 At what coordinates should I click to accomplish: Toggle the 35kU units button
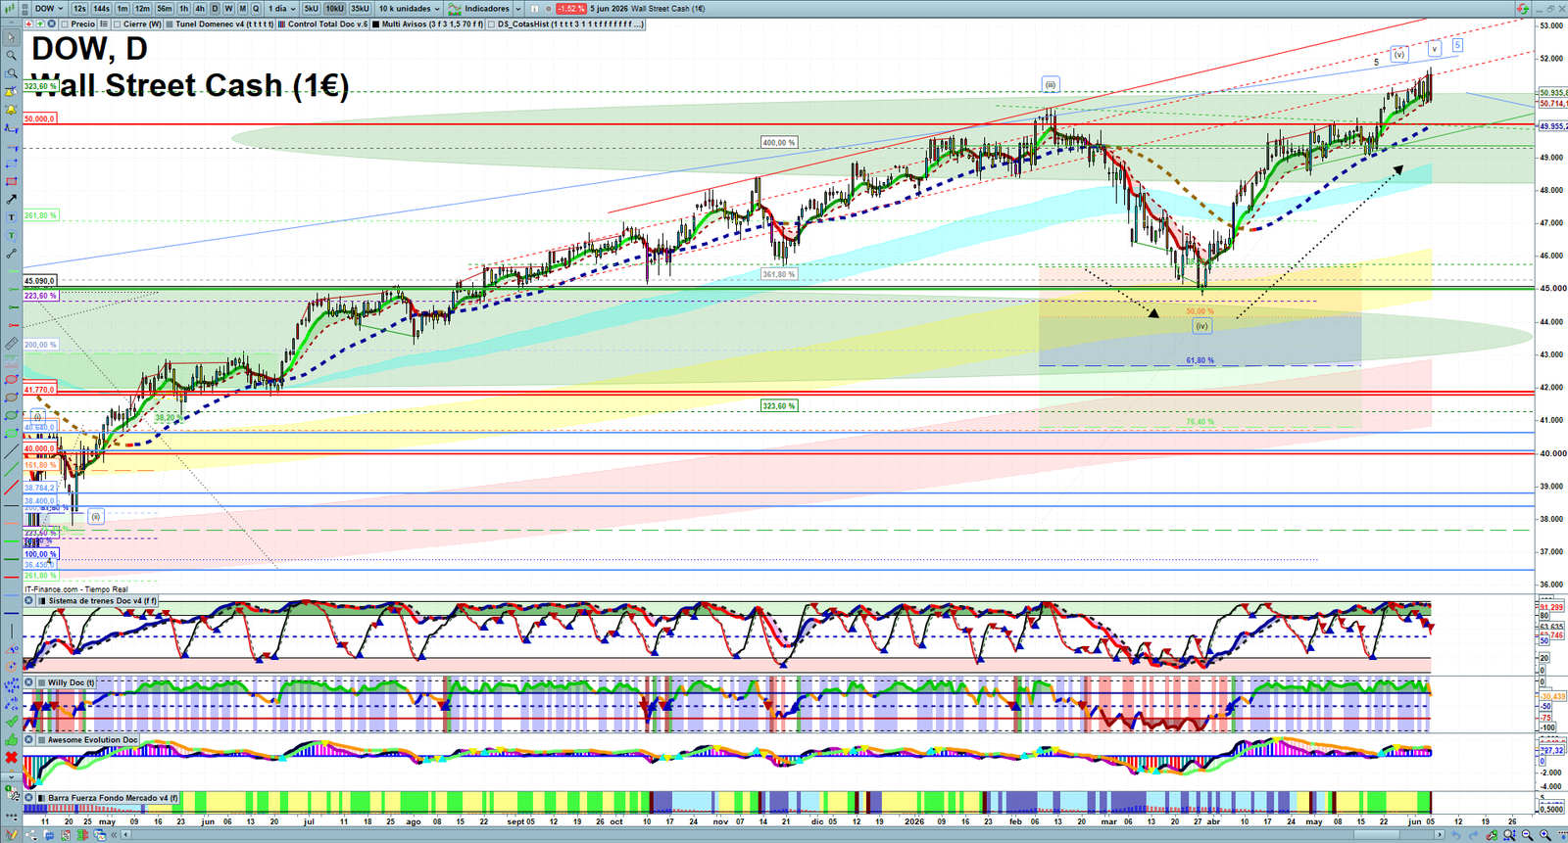point(360,9)
